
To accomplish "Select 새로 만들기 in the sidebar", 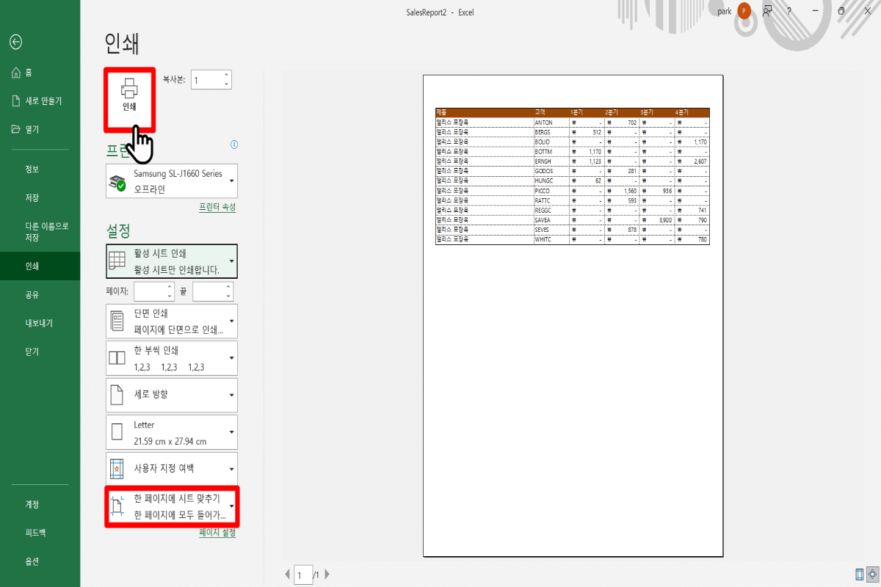I will 40,101.
